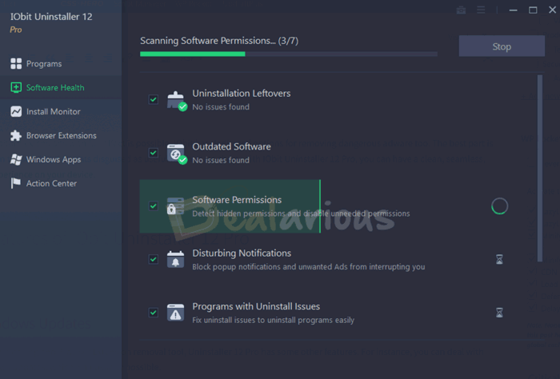Screen dimensions: 560x379
Task: Click the spinning loader for Software Permissions
Action: [x=499, y=206]
